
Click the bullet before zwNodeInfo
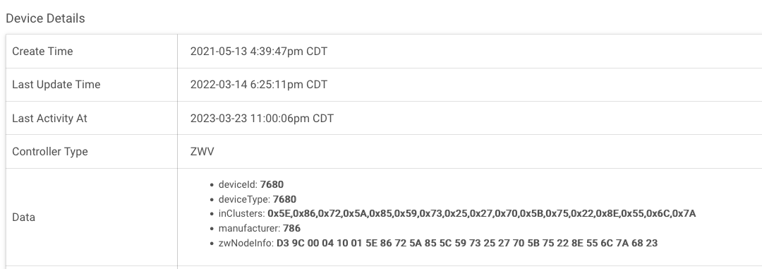coord(212,243)
